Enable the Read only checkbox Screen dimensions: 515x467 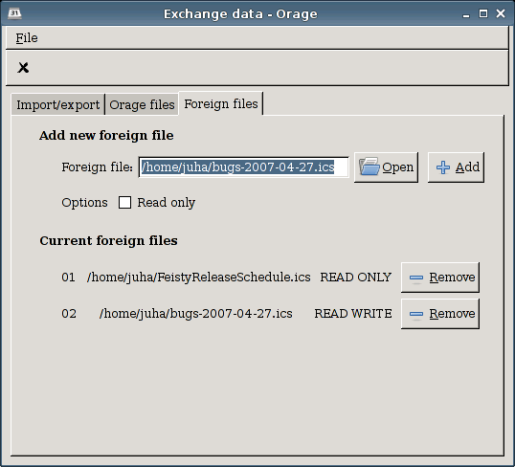tap(124, 202)
